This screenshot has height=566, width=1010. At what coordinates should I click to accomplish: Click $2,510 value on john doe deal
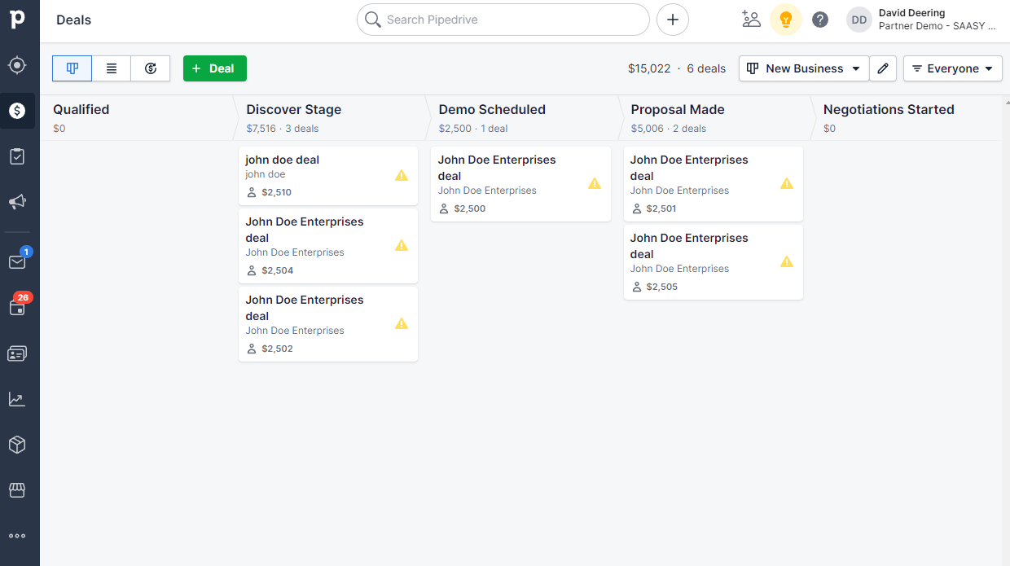coord(277,192)
